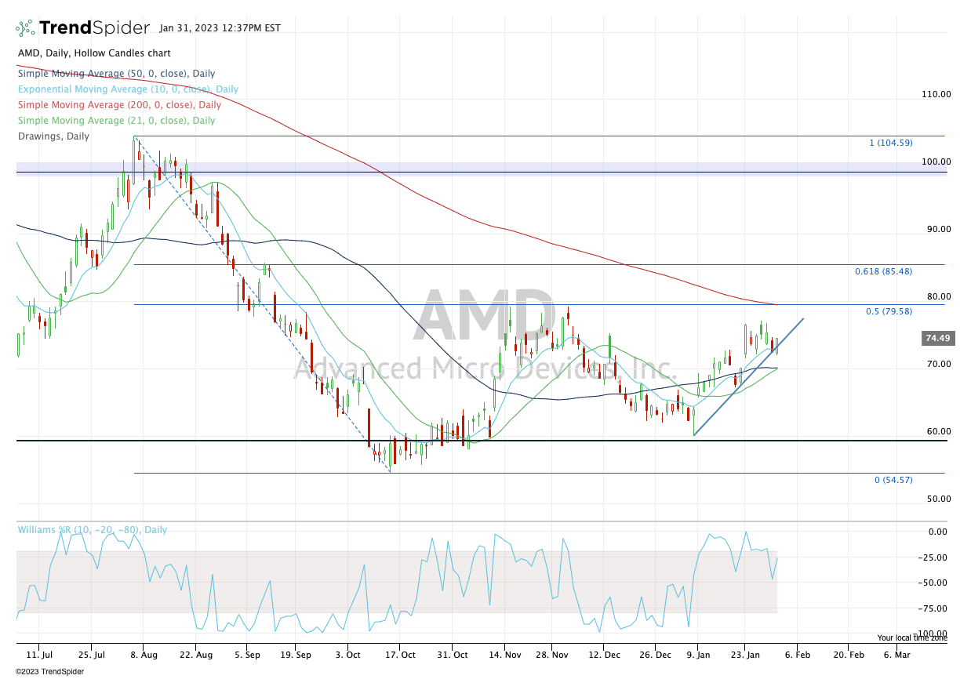This screenshot has width=971, height=679.
Task: Select the AMD, Daily, Hollow Candles chart title
Action: point(94,53)
